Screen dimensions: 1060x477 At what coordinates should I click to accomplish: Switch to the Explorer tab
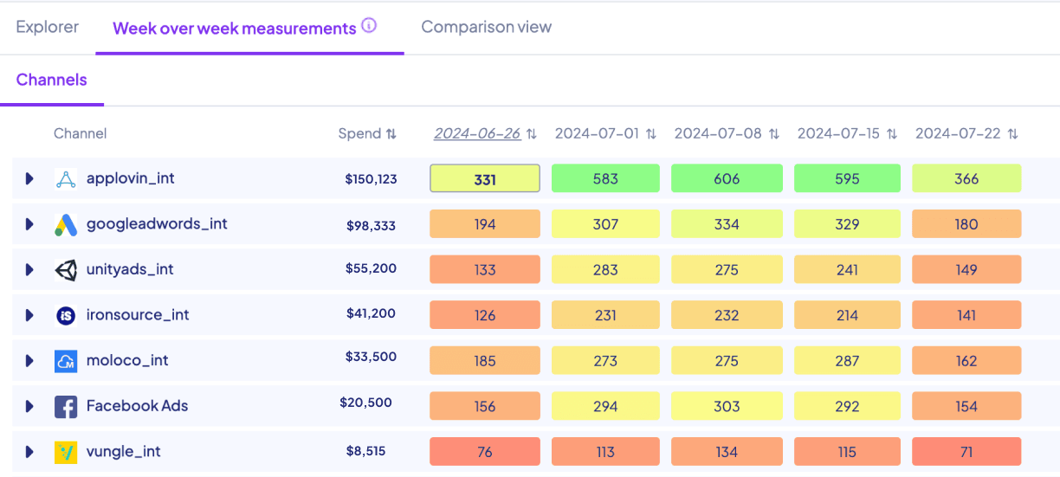[48, 27]
